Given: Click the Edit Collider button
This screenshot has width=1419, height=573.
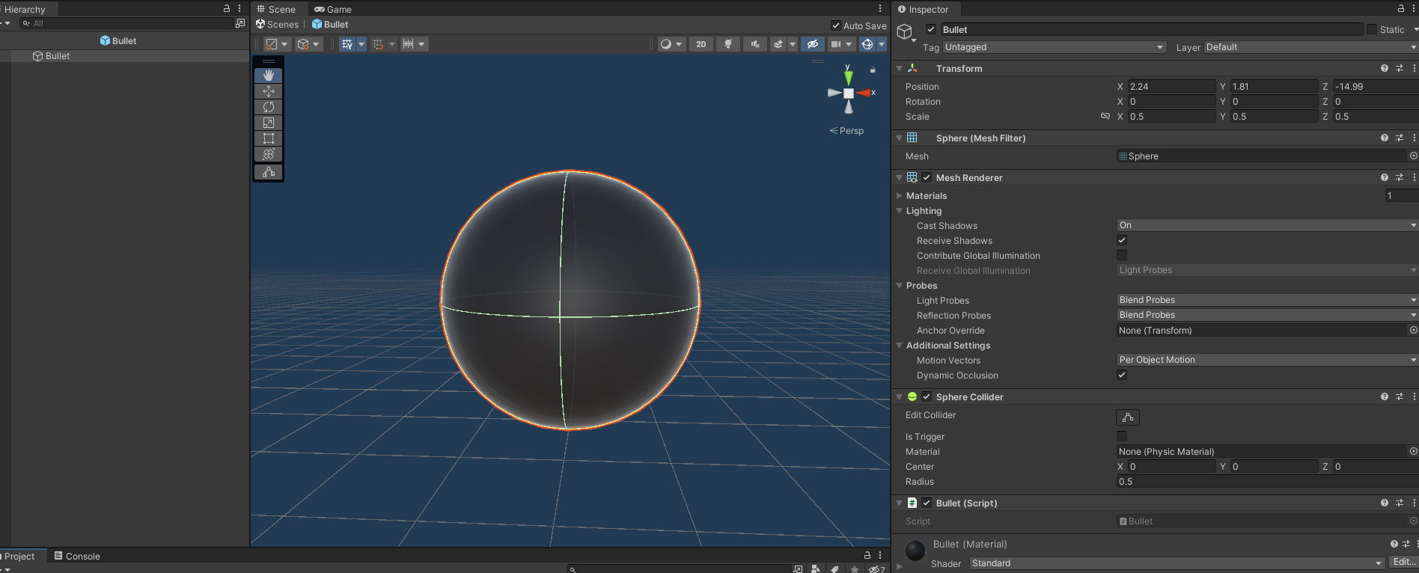Looking at the screenshot, I should coord(1128,417).
